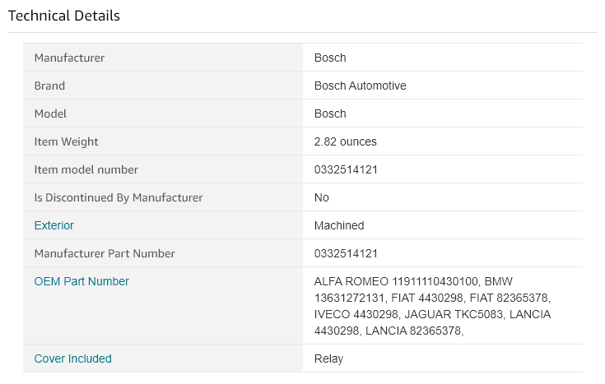Image resolution: width=605 pixels, height=384 pixels.
Task: Select the Brand row label
Action: 49,86
